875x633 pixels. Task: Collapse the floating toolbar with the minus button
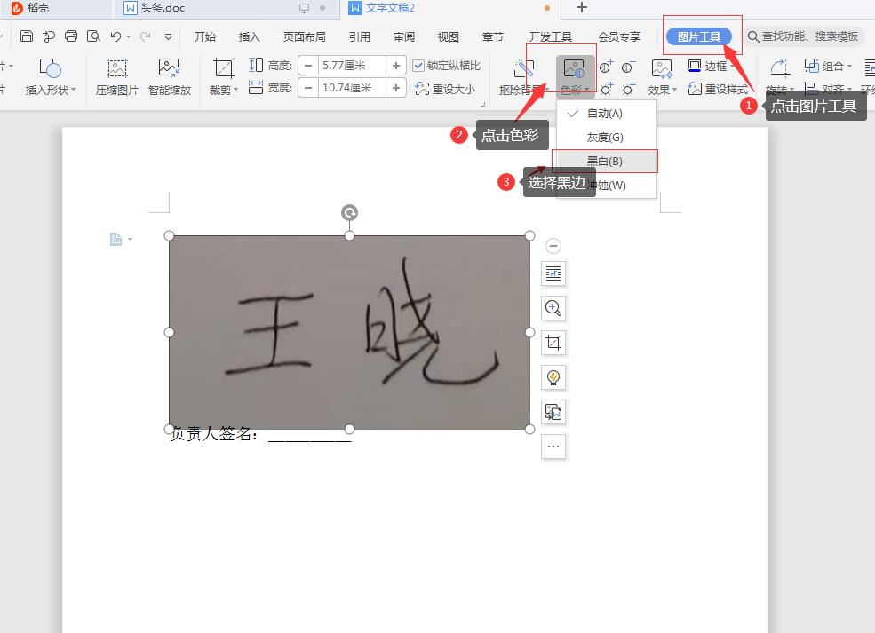tap(553, 246)
